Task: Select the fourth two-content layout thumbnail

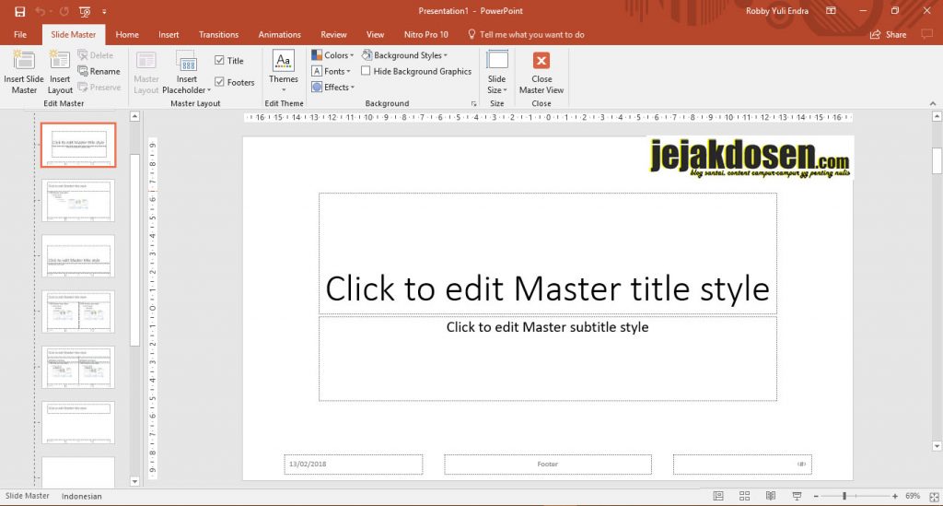Action: [x=78, y=312]
